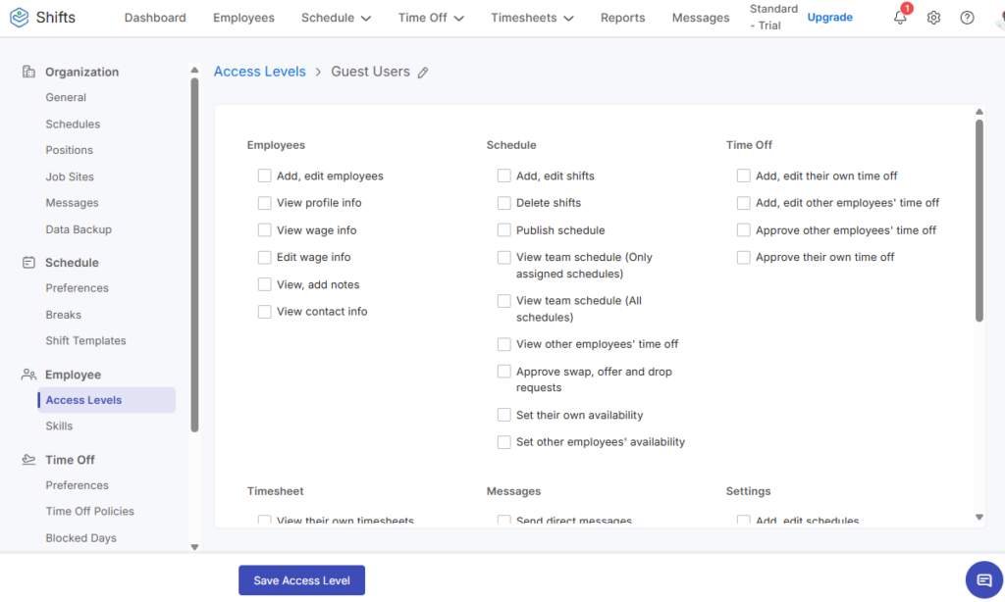Click Save Access Level button
This screenshot has height=602, width=1005.
coord(302,580)
